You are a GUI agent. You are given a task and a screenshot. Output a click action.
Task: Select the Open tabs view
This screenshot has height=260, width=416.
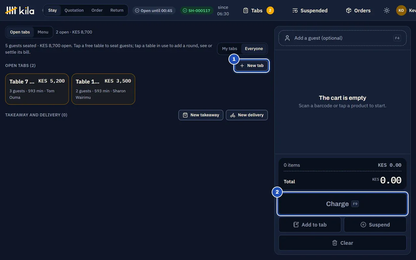click(x=20, y=32)
